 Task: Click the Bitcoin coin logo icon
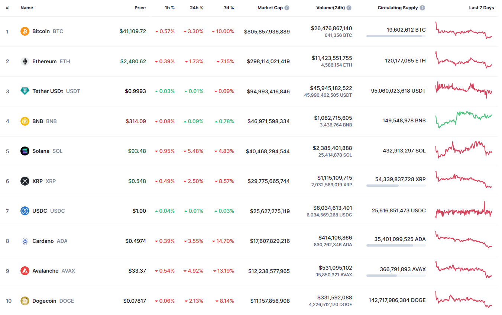coord(25,31)
